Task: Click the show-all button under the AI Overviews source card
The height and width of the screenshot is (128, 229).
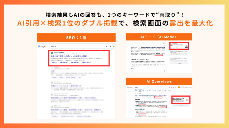Action: click(181, 105)
